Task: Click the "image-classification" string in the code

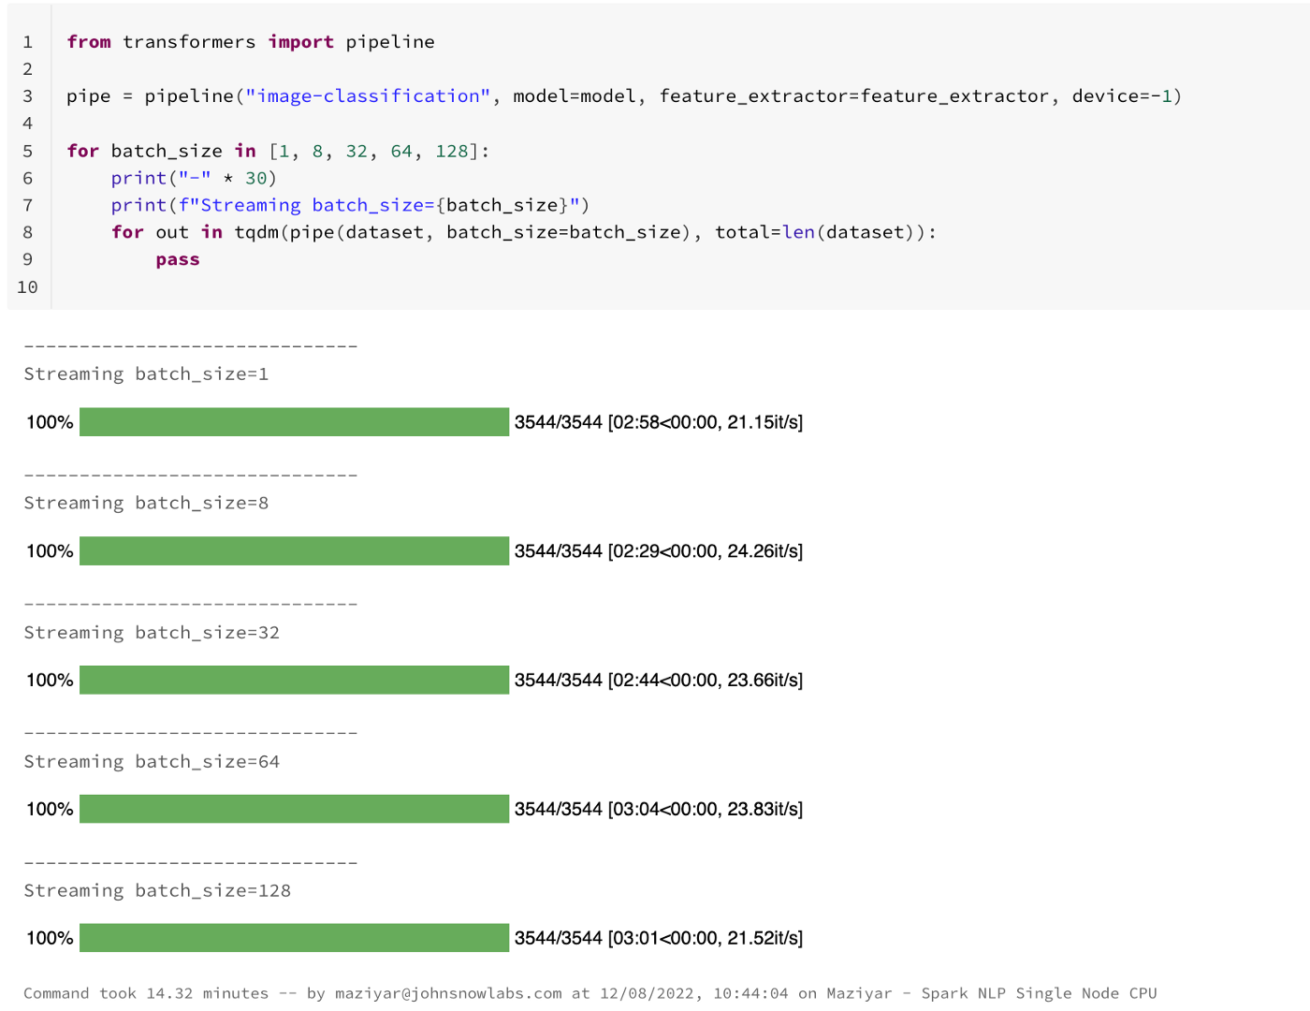Action: pos(368,96)
